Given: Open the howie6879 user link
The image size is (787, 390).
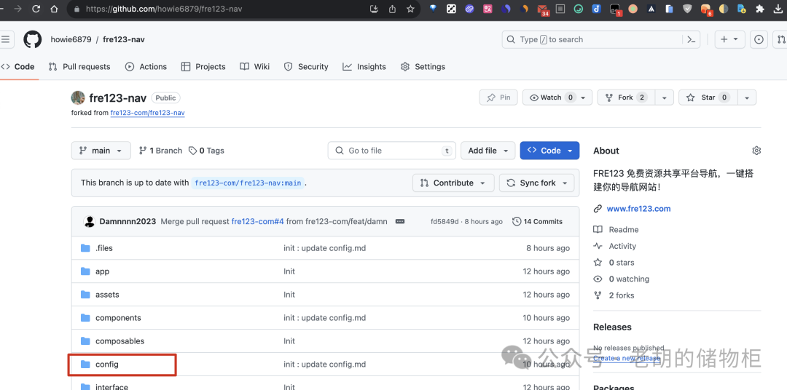Looking at the screenshot, I should click(x=71, y=39).
